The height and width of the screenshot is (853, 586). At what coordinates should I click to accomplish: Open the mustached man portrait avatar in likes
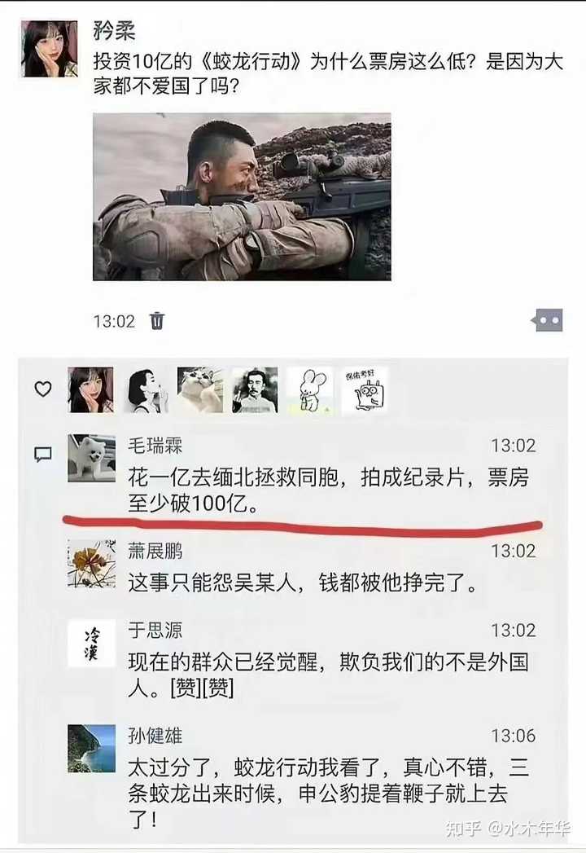tap(255, 390)
